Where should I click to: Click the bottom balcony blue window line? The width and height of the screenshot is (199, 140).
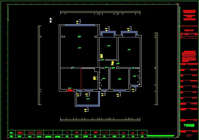coord(88,106)
